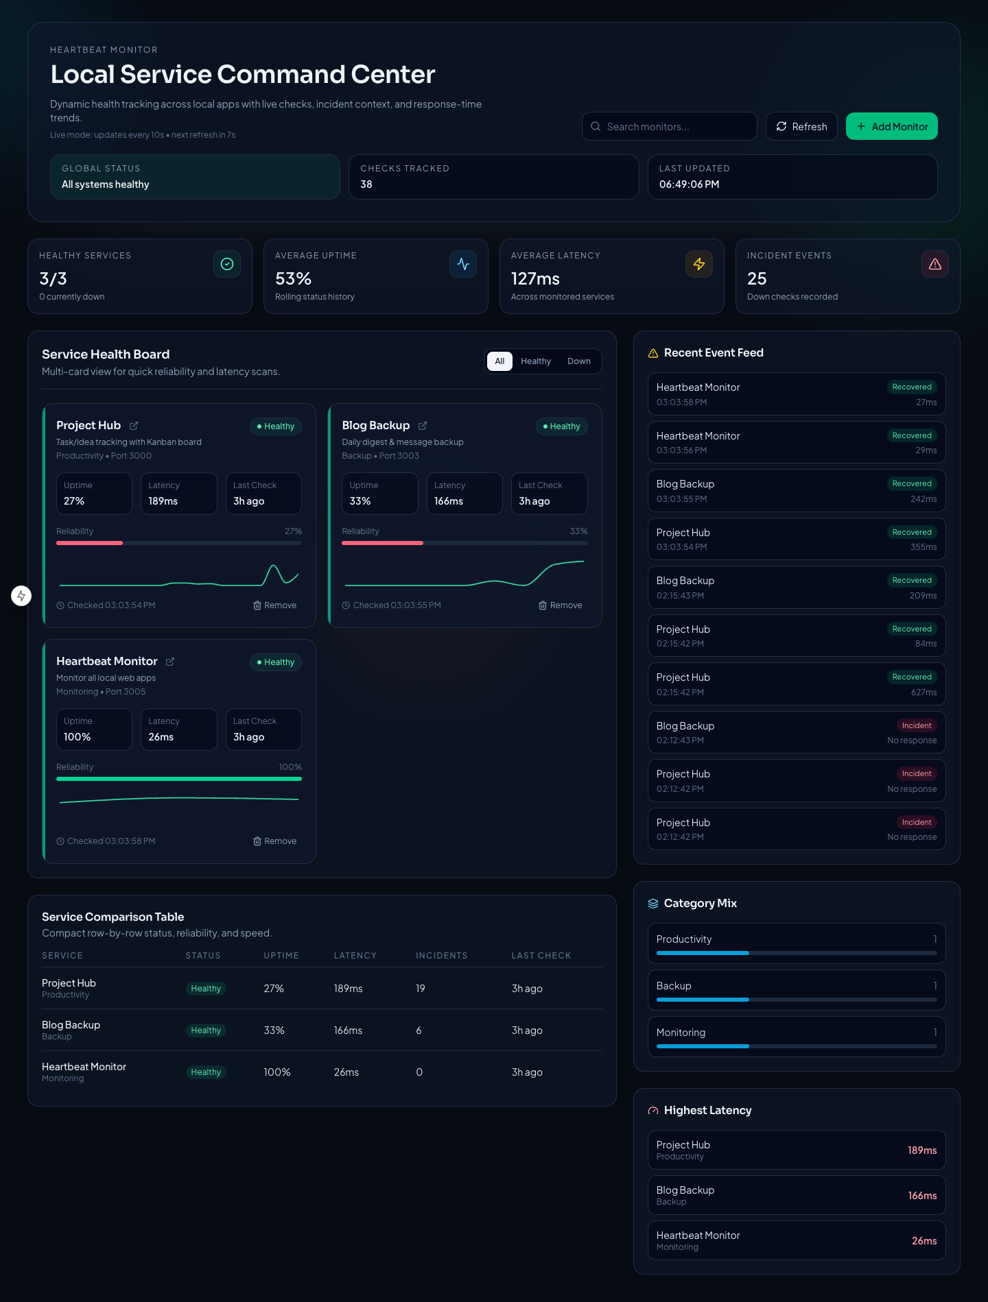
Task: Click the Average Latency bolt icon
Action: pyautogui.click(x=699, y=264)
